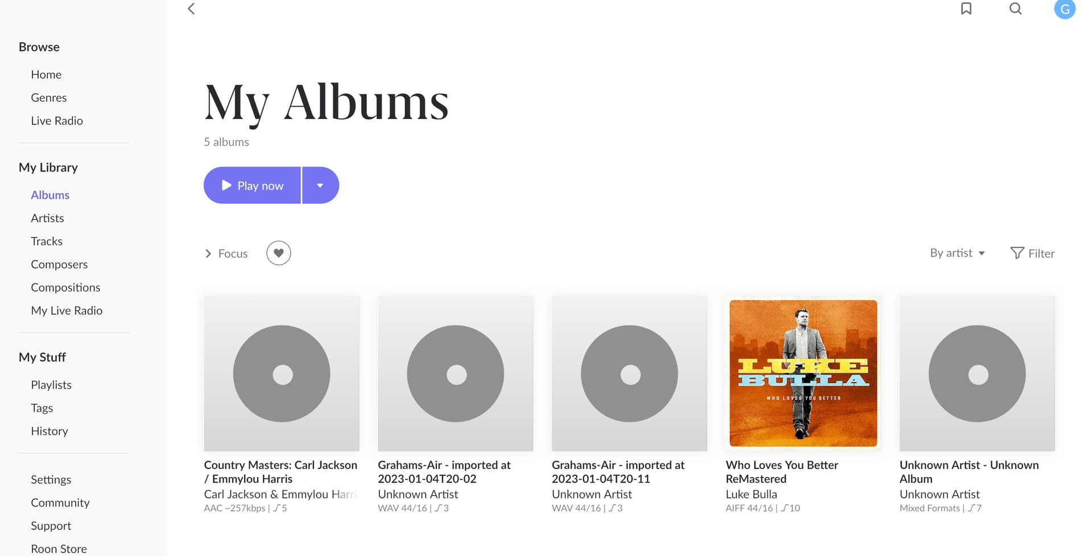Click the Filter funnel icon
The image size is (1092, 556).
point(1017,253)
